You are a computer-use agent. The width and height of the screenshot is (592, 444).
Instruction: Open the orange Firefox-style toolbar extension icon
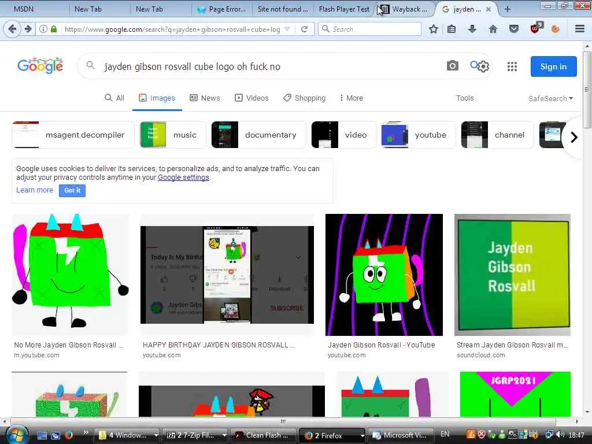point(555,29)
